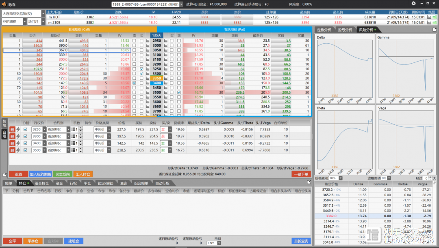Click orange 汇入持仓 button
This screenshot has height=248, width=439.
(x=83, y=174)
